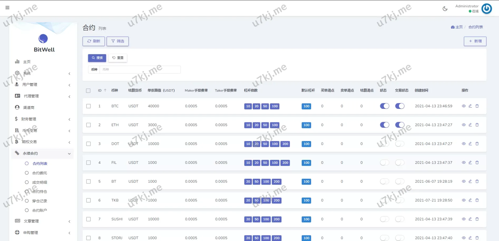Screen dimensions: 499x241
Task: Collapse the 永续合约 sidebar menu
Action: point(42,153)
